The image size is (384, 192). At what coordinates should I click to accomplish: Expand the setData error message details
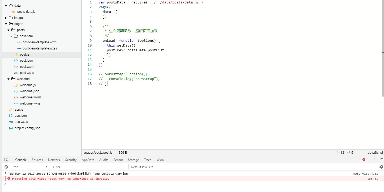[13, 179]
